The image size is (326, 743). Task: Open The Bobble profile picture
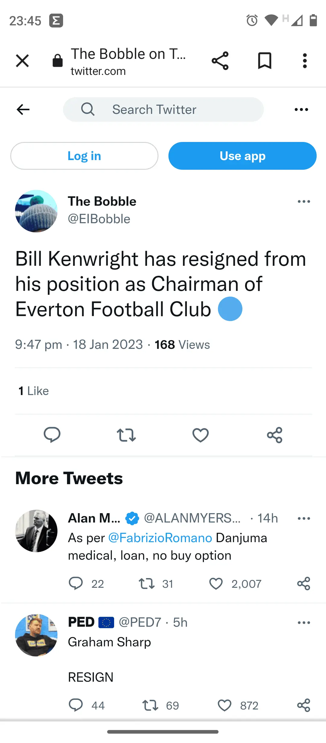36,211
